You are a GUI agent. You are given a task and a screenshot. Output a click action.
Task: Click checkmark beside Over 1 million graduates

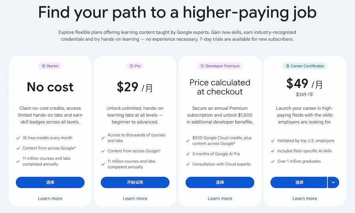coord(273,161)
